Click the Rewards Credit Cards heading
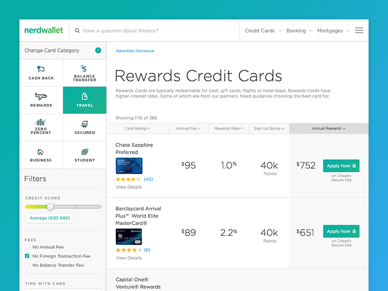This screenshot has height=291, width=388. pos(198,76)
